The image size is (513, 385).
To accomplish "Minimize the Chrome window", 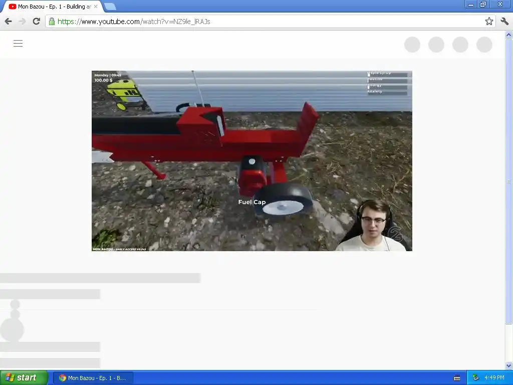I will 471,5.
